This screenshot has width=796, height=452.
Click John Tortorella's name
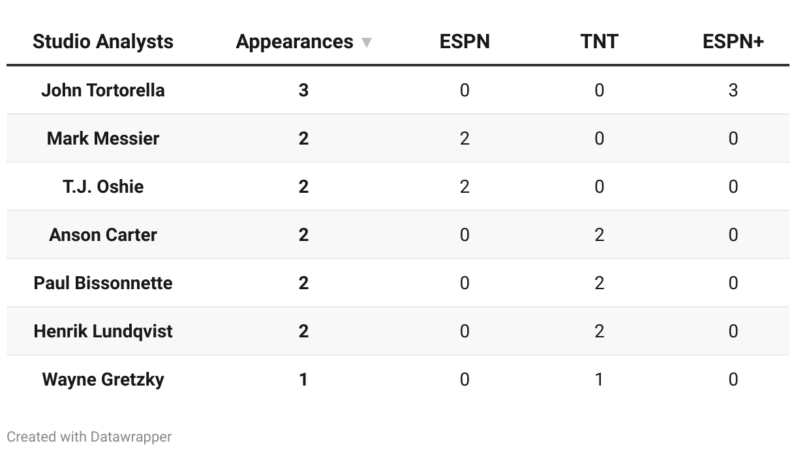(x=103, y=90)
